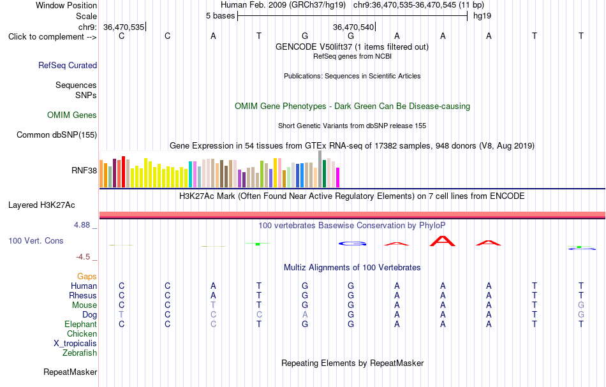
Task: Click the large red A in the PhyloP conservation logo
Action: 443,241
